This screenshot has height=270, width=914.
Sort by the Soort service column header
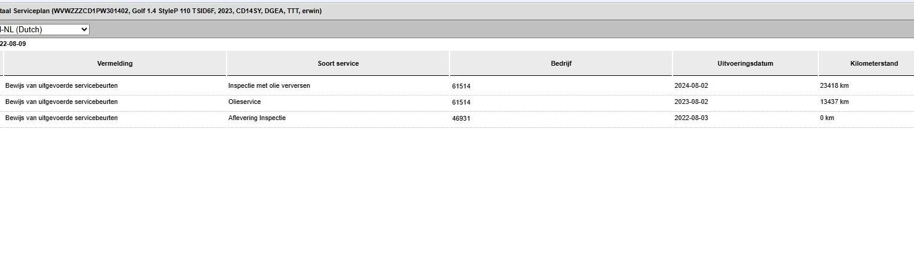coord(338,63)
